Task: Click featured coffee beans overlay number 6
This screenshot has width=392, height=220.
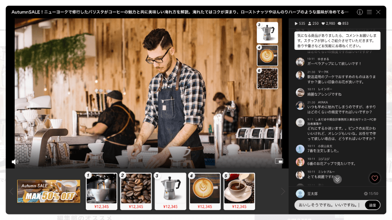Action: click(x=267, y=78)
